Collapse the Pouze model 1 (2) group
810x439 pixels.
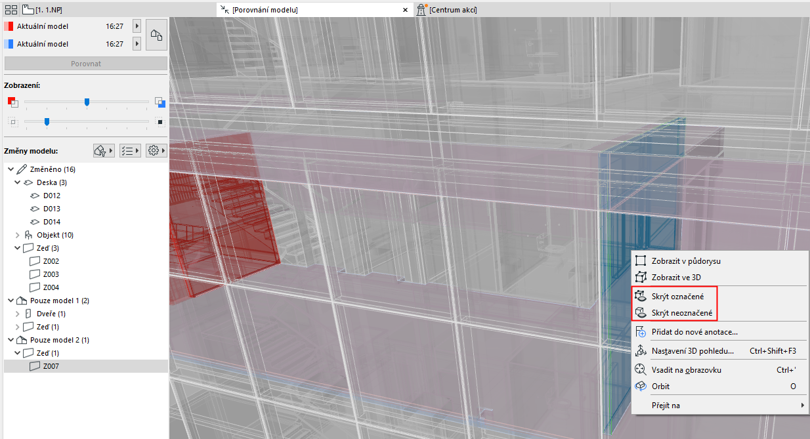(x=11, y=301)
